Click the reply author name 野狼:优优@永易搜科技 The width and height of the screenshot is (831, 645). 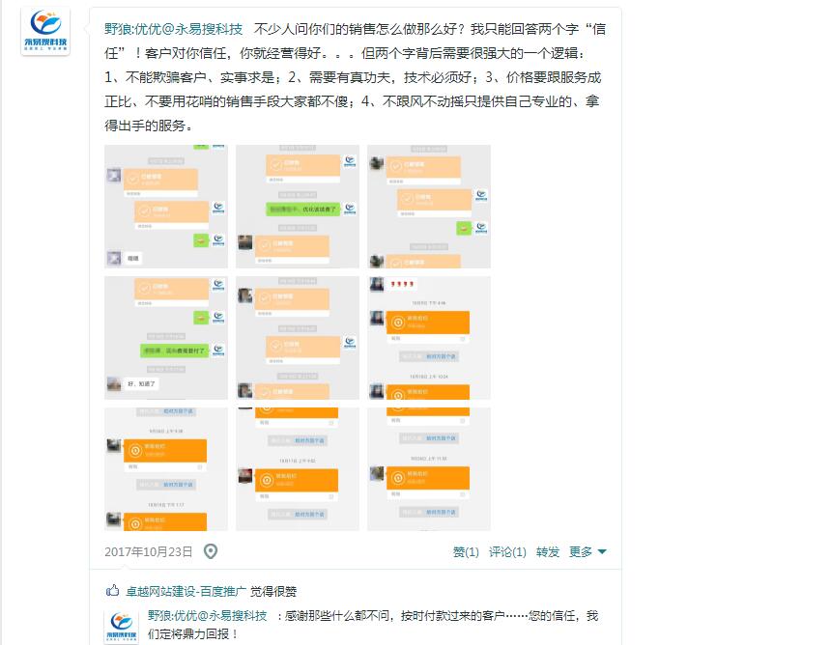pyautogui.click(x=208, y=615)
